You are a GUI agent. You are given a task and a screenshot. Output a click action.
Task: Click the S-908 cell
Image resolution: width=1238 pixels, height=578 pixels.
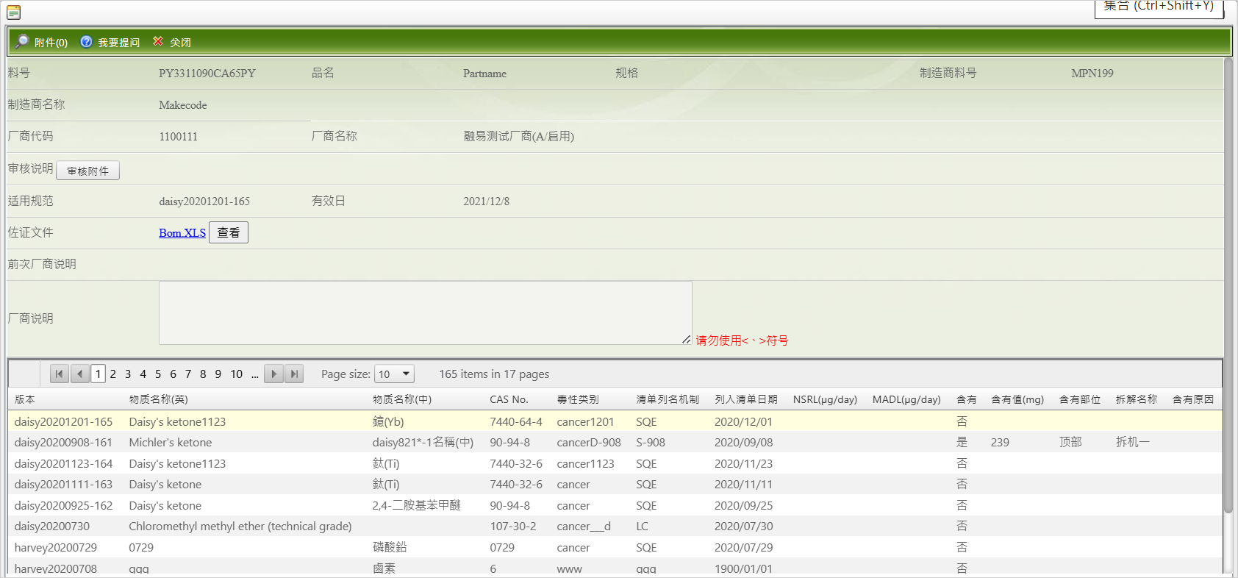(x=651, y=442)
